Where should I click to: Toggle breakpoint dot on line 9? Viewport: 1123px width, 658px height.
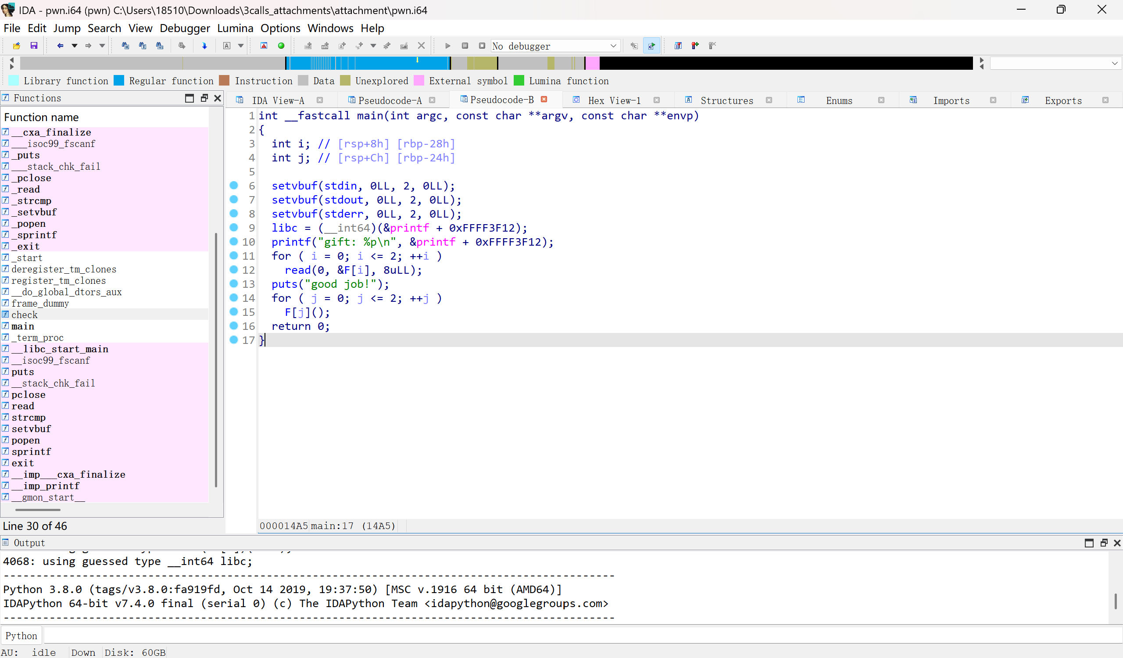click(234, 227)
